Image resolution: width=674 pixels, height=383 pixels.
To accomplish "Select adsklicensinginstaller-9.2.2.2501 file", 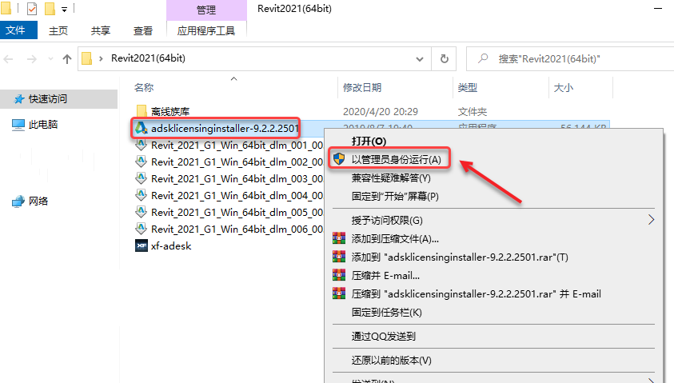I will point(225,128).
